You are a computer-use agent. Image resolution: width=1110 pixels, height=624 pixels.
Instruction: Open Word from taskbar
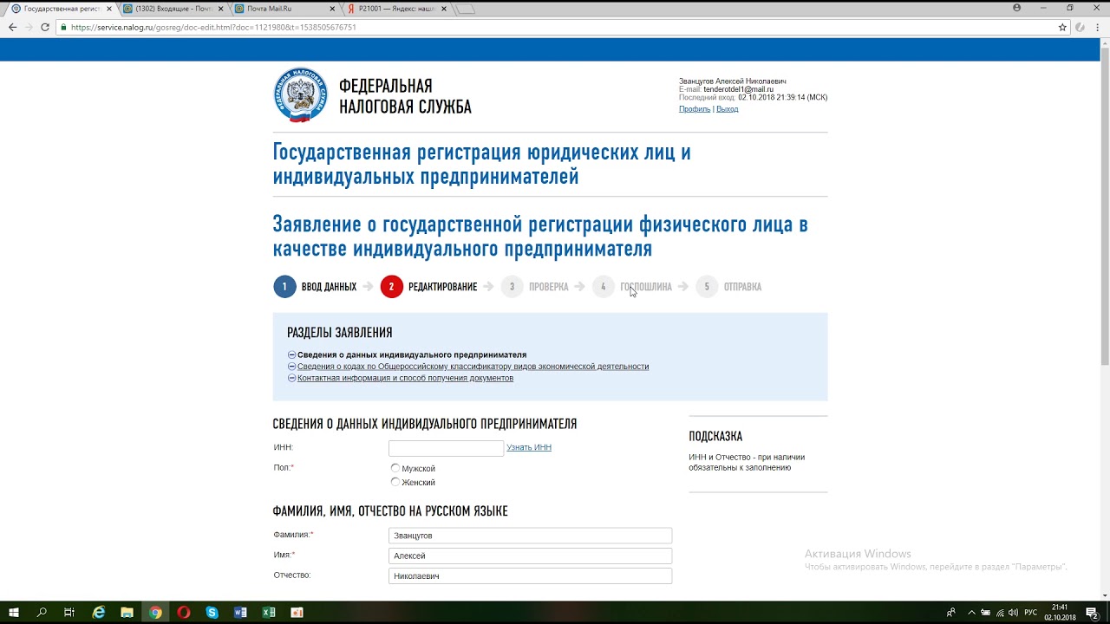[x=240, y=613]
